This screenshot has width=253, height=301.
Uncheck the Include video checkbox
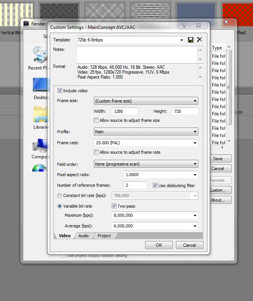tap(60, 91)
